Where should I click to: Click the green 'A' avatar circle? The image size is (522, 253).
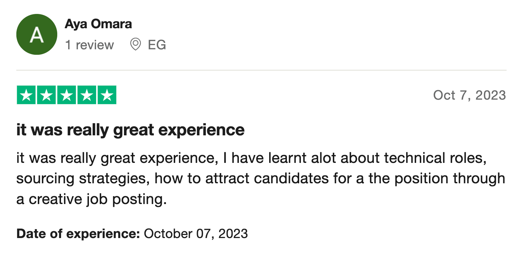[x=37, y=34]
